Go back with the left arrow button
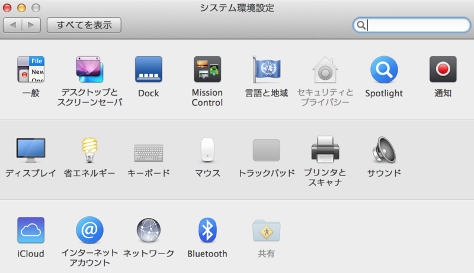 click(12, 25)
